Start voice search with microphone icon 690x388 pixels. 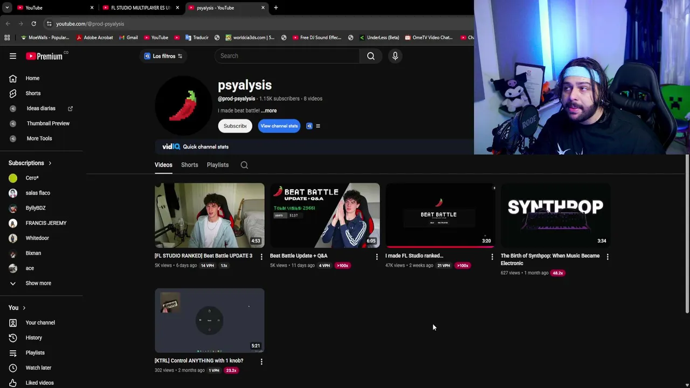click(x=395, y=56)
